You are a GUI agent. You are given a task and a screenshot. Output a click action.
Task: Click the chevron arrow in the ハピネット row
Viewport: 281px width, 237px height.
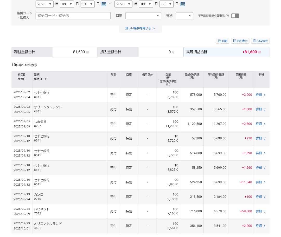click(x=265, y=212)
